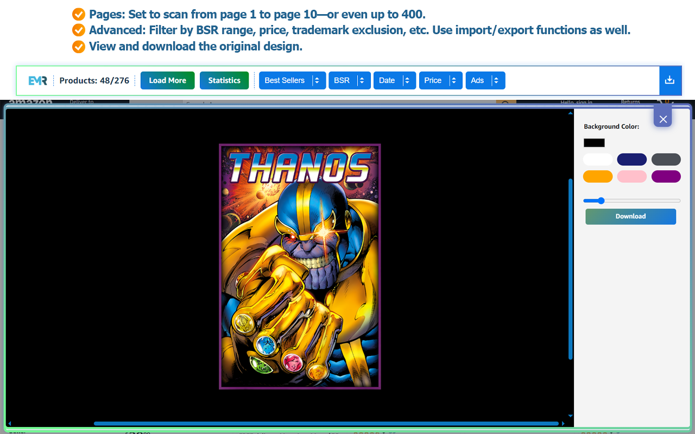Image resolution: width=695 pixels, height=434 pixels.
Task: Click the right arrow of the horizontal scrollbar
Action: click(x=563, y=423)
